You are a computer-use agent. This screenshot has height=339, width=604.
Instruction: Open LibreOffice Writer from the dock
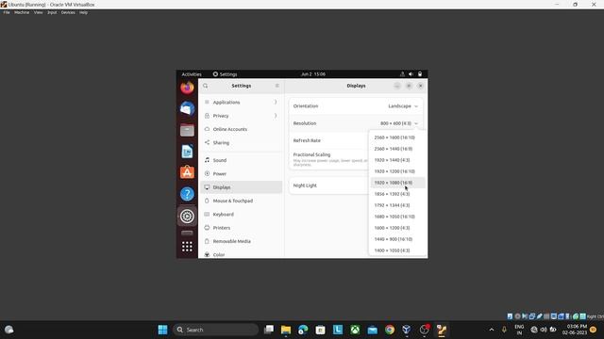click(187, 152)
